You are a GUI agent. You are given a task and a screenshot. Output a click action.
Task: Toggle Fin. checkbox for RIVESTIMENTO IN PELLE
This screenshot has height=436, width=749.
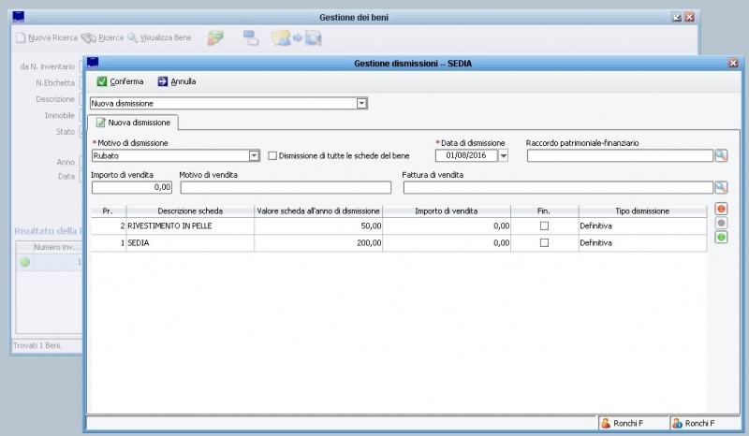click(544, 226)
